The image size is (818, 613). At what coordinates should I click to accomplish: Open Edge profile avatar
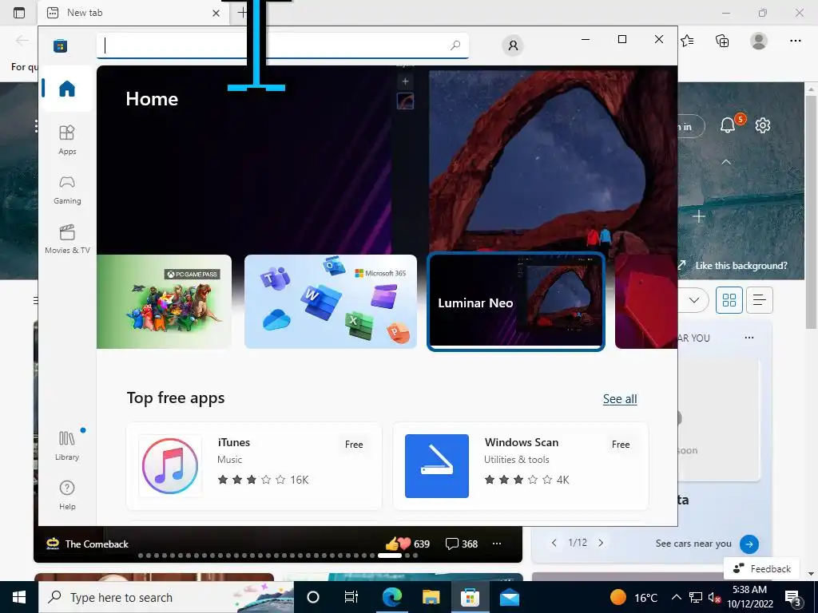pyautogui.click(x=759, y=41)
